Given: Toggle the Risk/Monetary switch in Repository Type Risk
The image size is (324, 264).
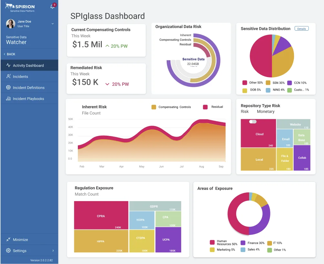Looking at the screenshot, I should pyautogui.click(x=253, y=122).
